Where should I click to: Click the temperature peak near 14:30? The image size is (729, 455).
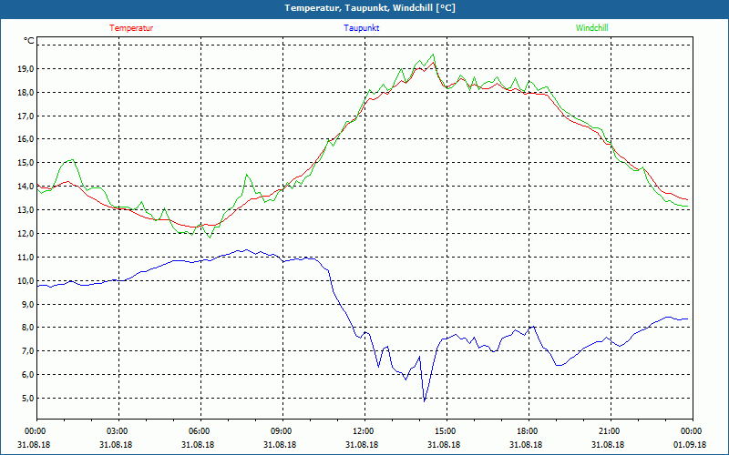[x=434, y=62]
